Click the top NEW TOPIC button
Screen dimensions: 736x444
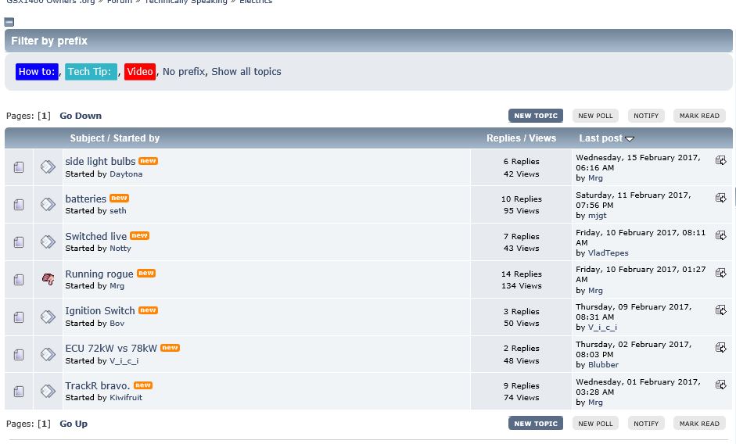(x=536, y=116)
